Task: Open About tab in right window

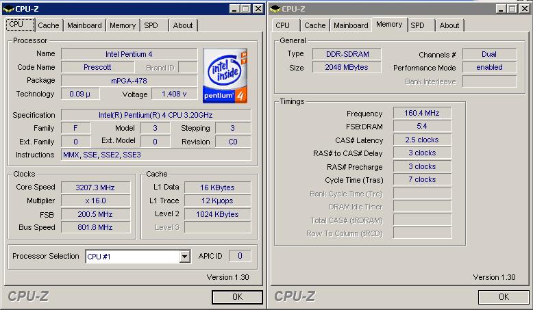Action: [449, 25]
